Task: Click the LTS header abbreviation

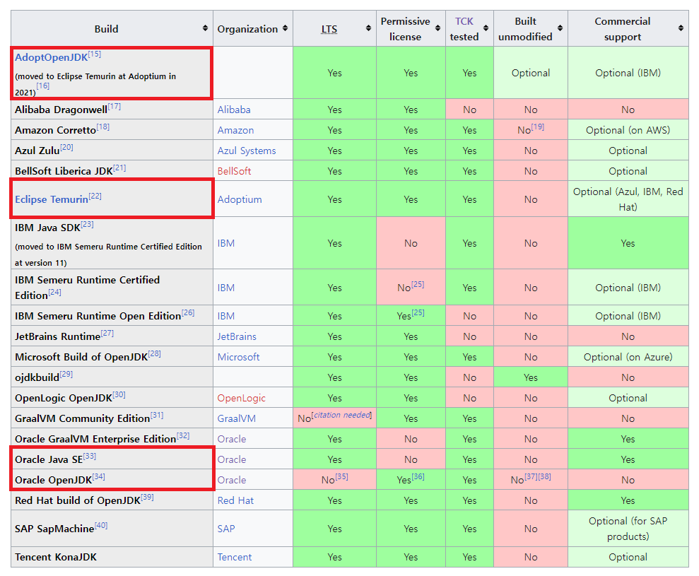Action: click(x=329, y=29)
